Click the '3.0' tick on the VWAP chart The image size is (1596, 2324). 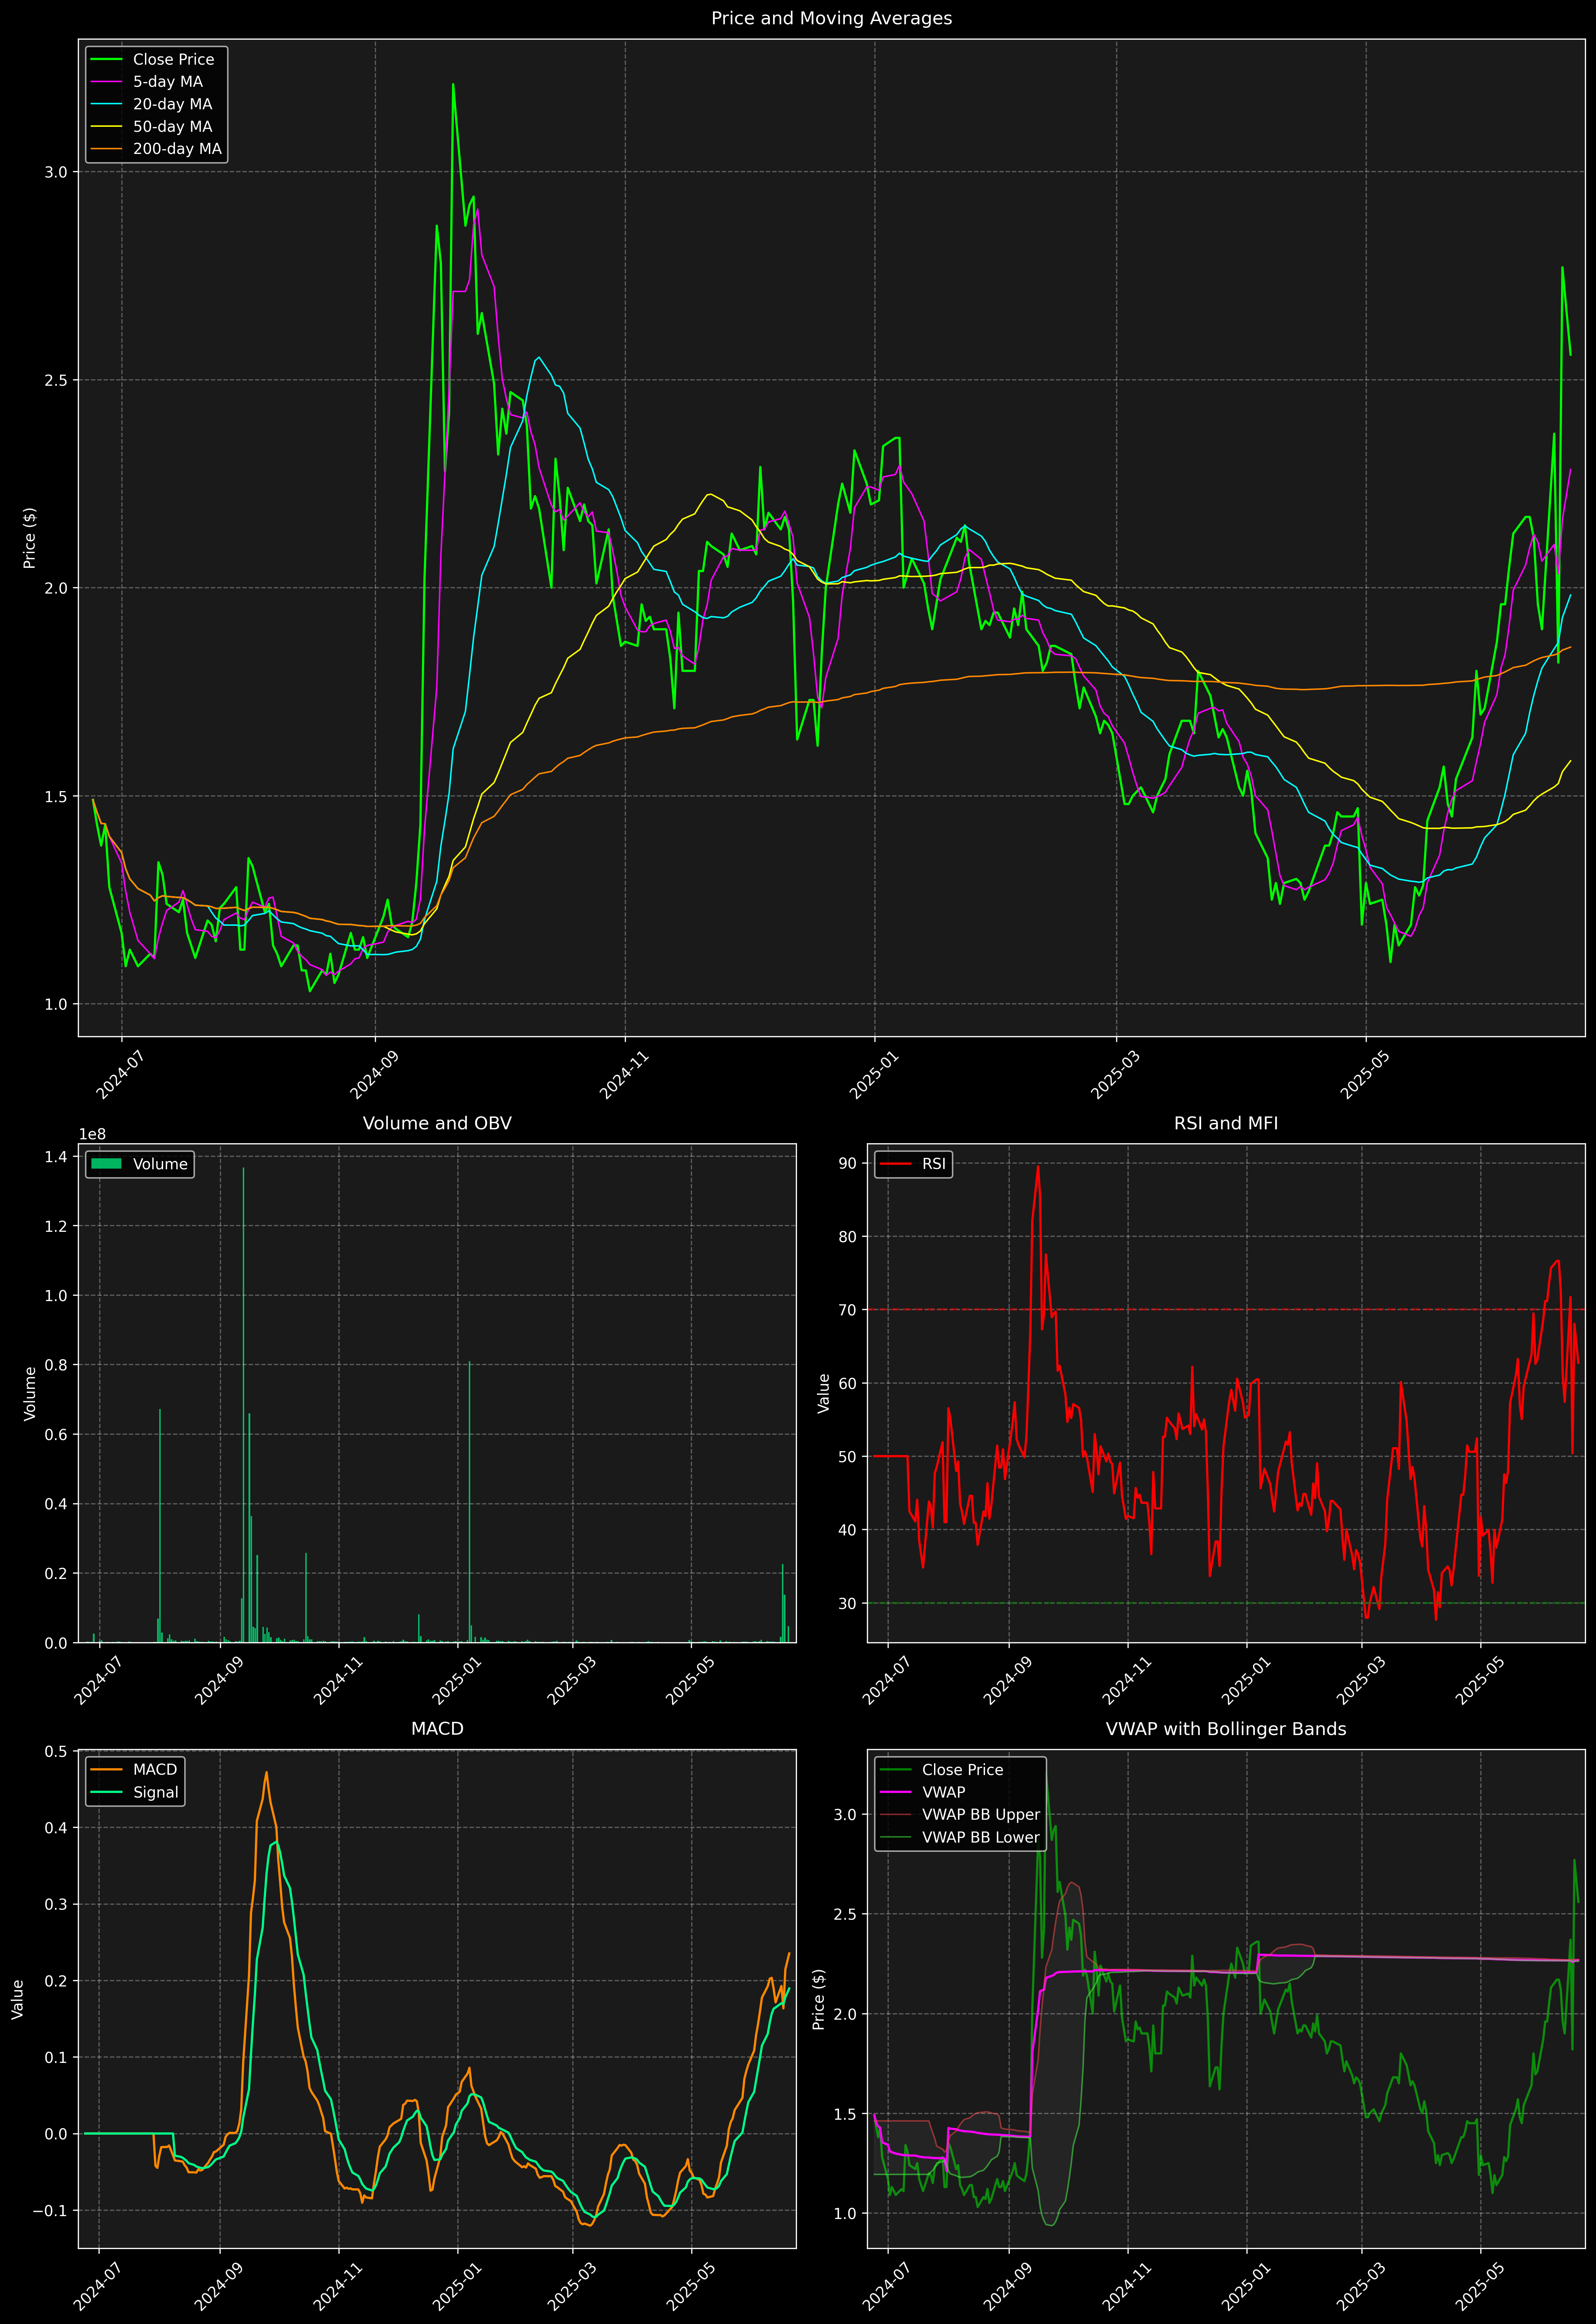click(x=845, y=1814)
